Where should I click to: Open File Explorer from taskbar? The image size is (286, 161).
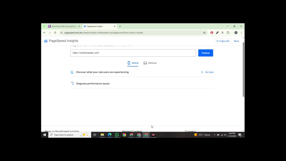pyautogui.click(x=102, y=135)
